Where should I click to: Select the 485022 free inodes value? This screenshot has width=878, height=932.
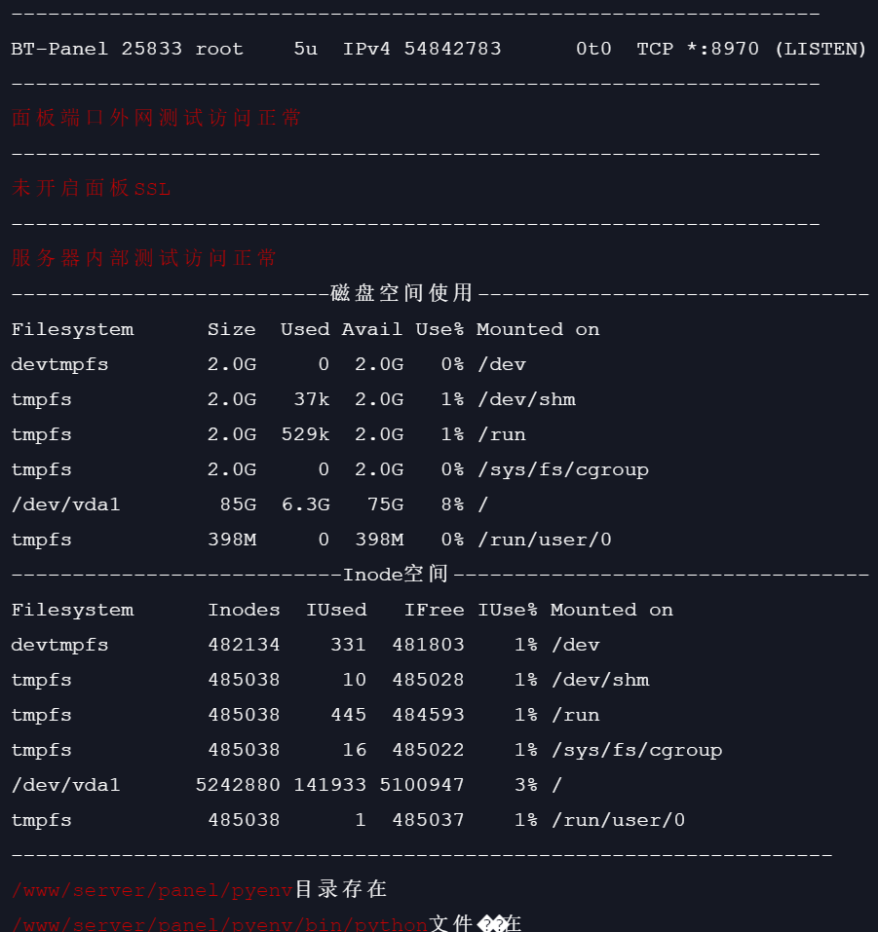[429, 750]
